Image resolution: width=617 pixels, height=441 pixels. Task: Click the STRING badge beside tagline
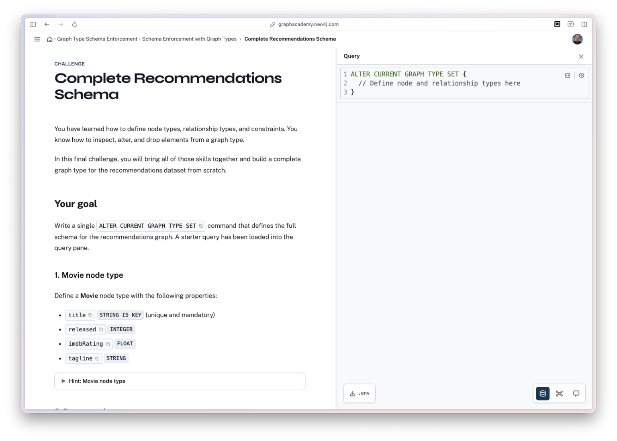click(x=116, y=359)
